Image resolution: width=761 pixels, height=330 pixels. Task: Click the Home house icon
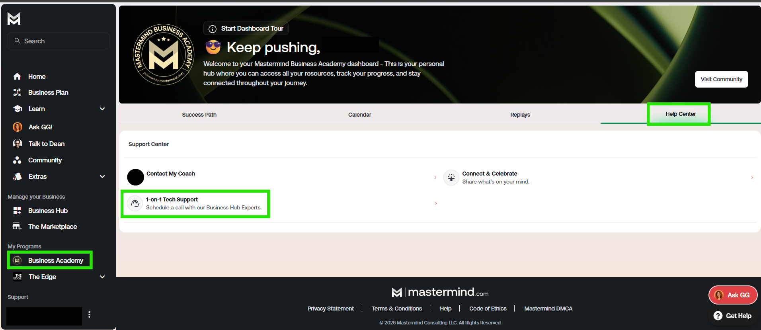pos(17,76)
